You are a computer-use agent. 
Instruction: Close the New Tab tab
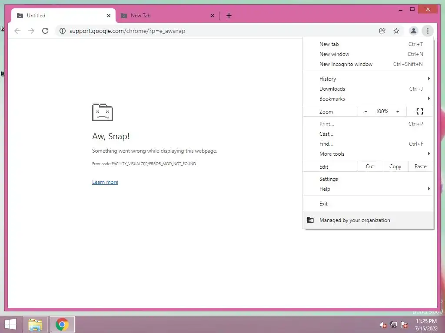[212, 16]
